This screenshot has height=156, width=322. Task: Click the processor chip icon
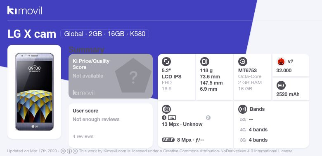[243, 62]
